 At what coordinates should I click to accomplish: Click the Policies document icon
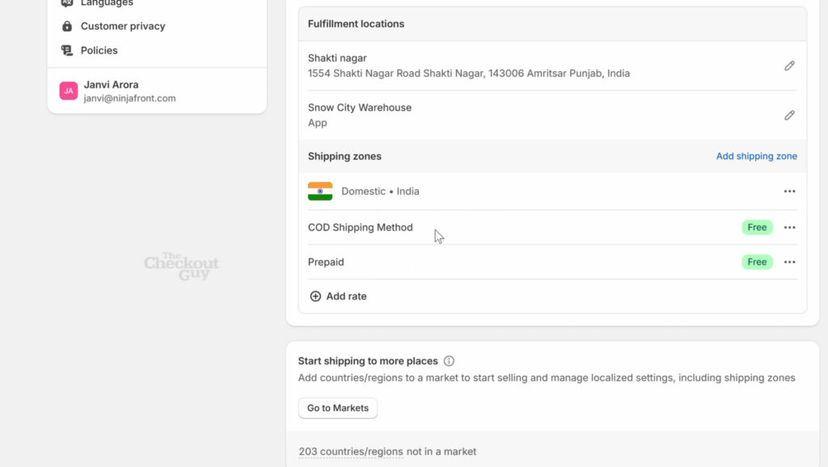pyautogui.click(x=66, y=50)
